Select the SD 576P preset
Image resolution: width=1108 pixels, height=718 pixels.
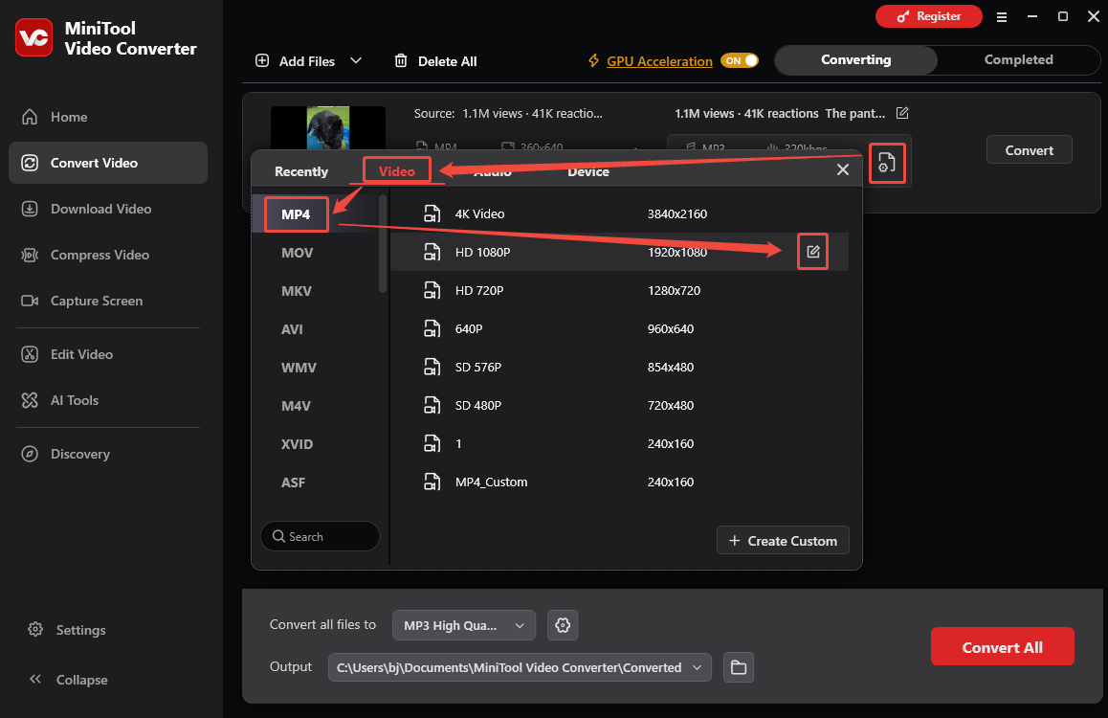[x=620, y=367]
